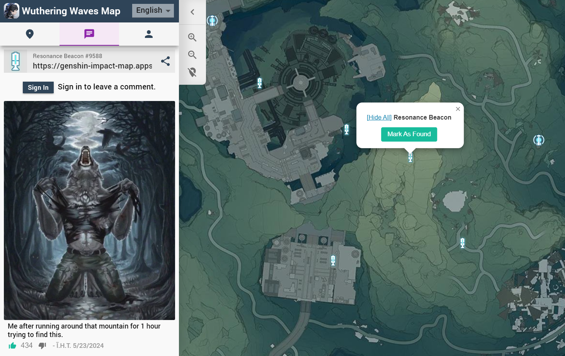Open the English language dropdown
This screenshot has width=565, height=356.
pyautogui.click(x=153, y=10)
